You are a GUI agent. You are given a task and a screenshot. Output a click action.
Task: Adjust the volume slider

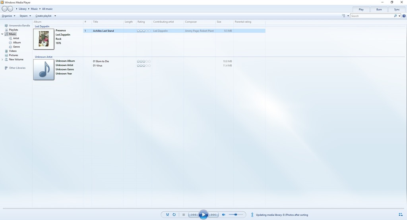coord(236,214)
